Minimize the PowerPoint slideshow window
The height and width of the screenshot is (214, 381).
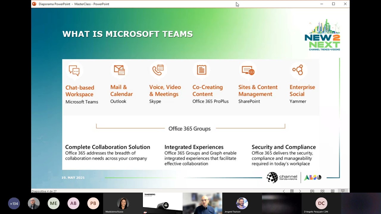pos(321,4)
